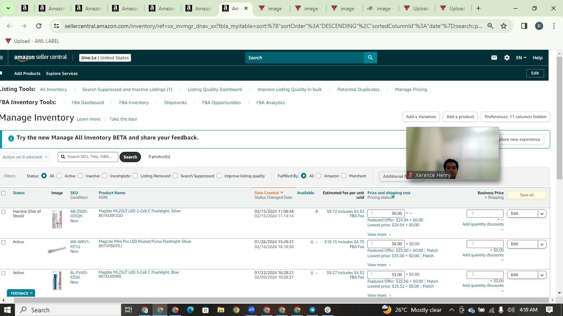Check the WK-W9V1-PZ1U row checkbox

click(x=4, y=242)
